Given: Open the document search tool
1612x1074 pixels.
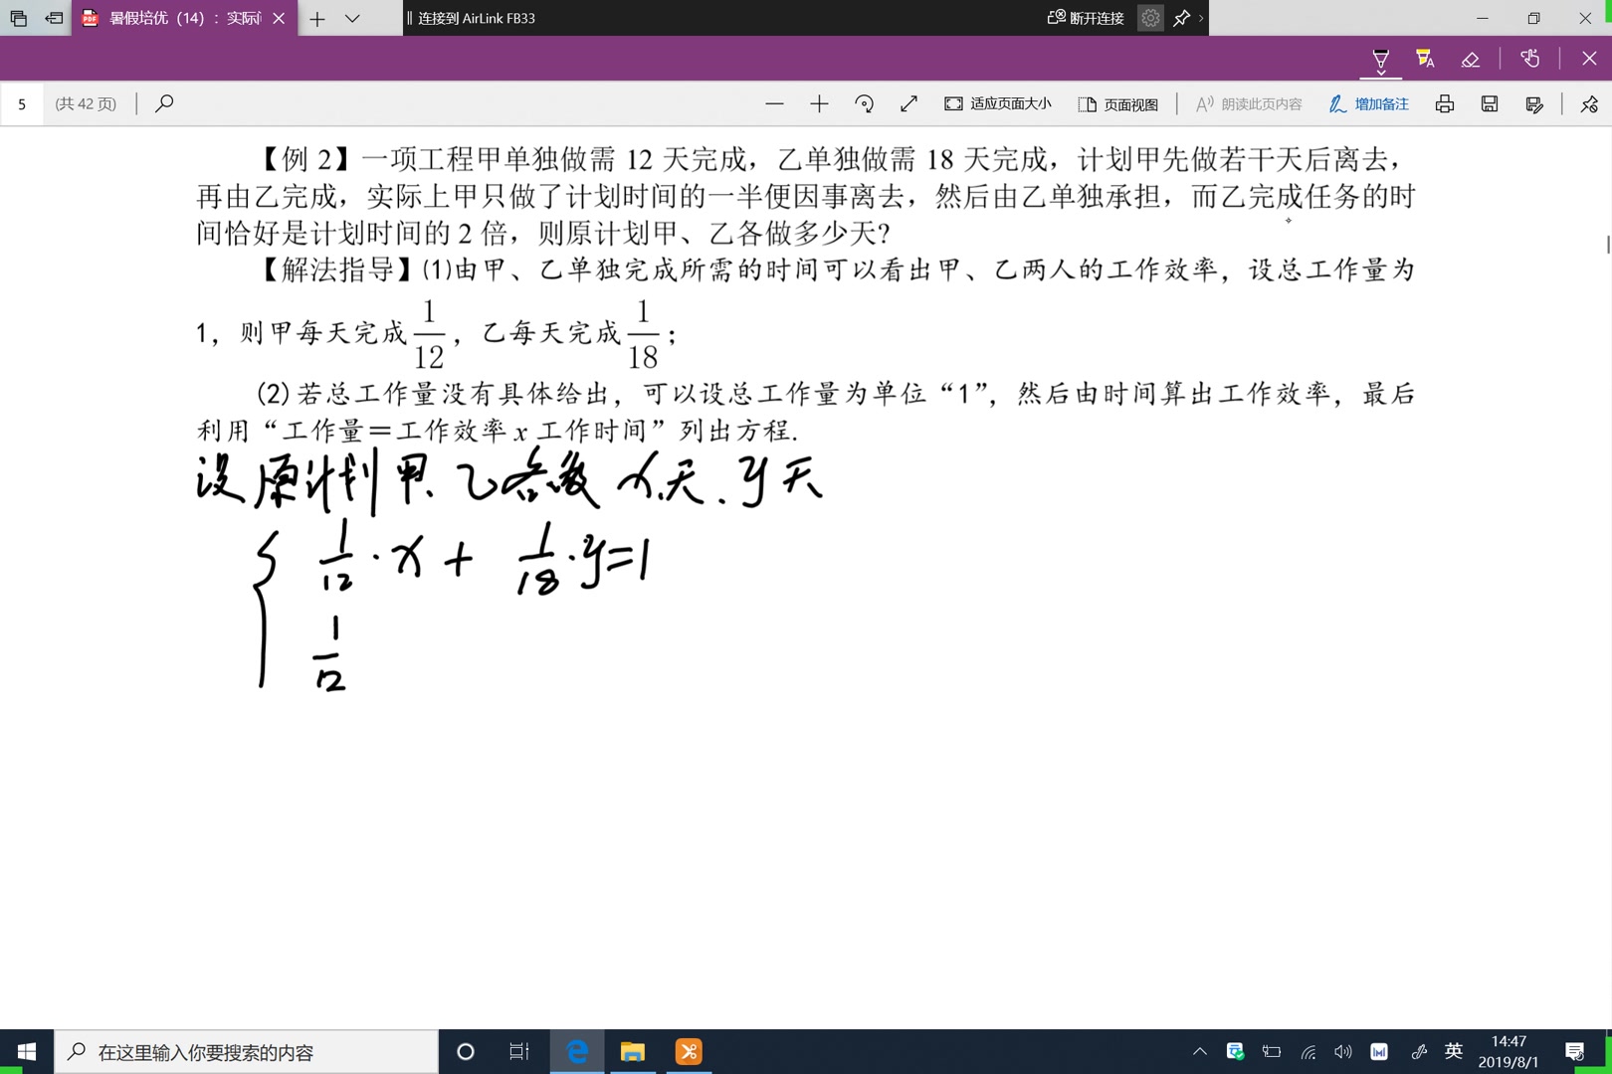Looking at the screenshot, I should pos(164,103).
